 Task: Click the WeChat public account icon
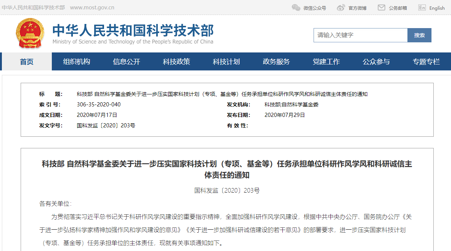click(x=296, y=7)
